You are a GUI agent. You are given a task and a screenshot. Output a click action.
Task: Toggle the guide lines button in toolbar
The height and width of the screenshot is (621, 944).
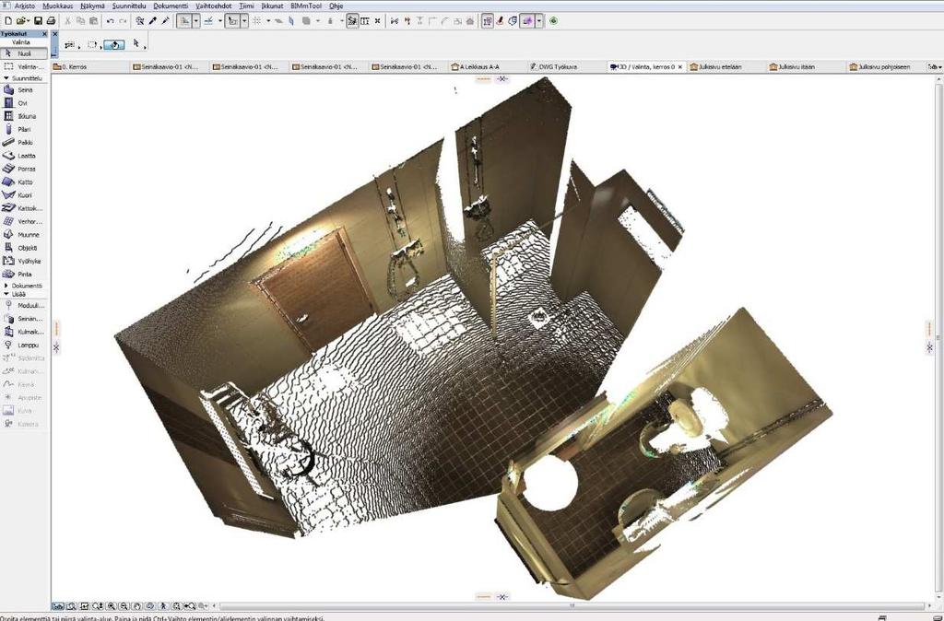(184, 21)
